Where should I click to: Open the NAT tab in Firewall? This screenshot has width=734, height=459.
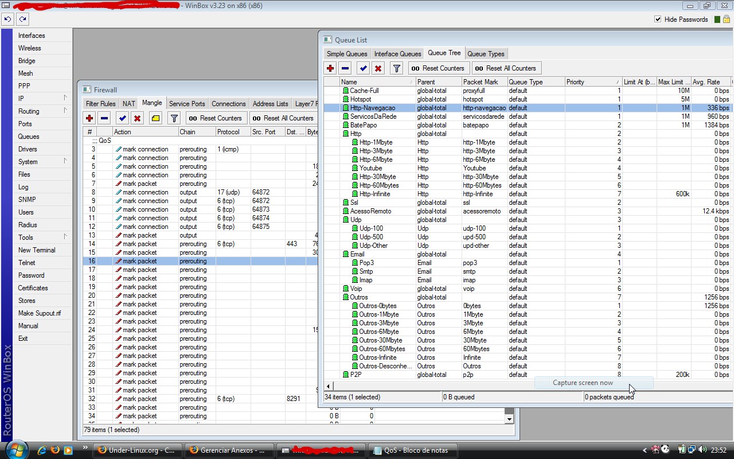point(129,104)
